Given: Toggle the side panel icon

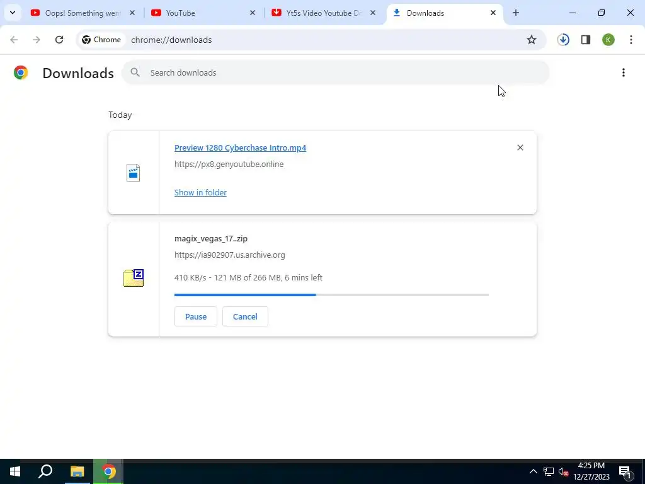Looking at the screenshot, I should [x=586, y=40].
